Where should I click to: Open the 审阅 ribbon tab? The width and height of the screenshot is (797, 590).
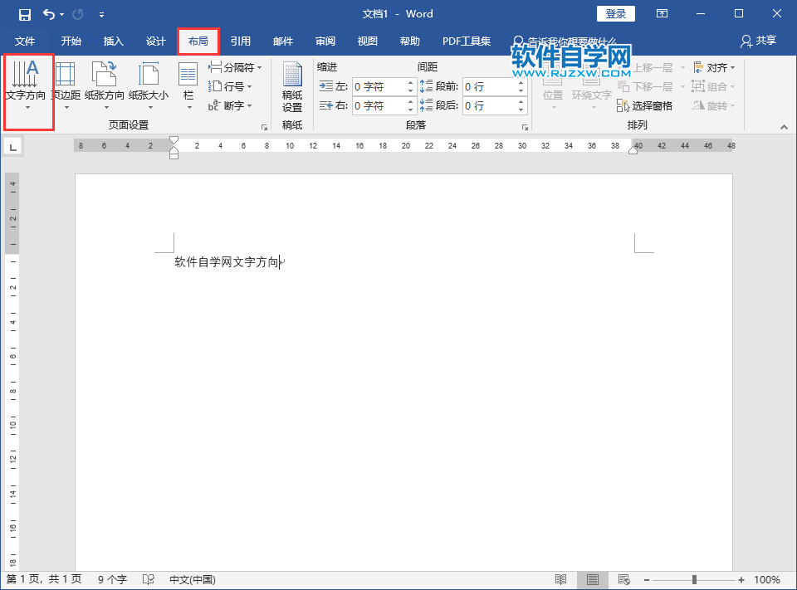pyautogui.click(x=325, y=41)
